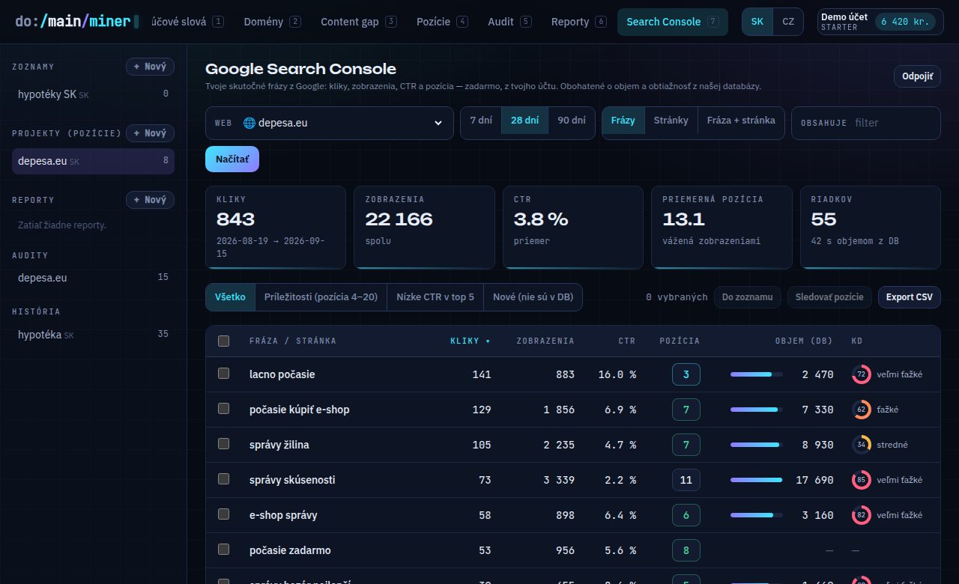The image size is (959, 584).
Task: Filter by Príležitosti (pozícia 4–20)
Action: pos(321,297)
